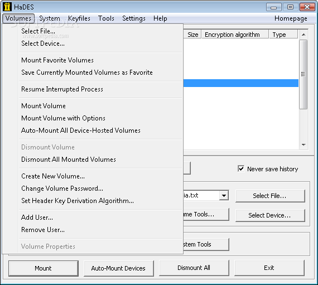The width and height of the screenshot is (318, 285).
Task: Click the volume list scrollbar thumb
Action: tap(303, 74)
